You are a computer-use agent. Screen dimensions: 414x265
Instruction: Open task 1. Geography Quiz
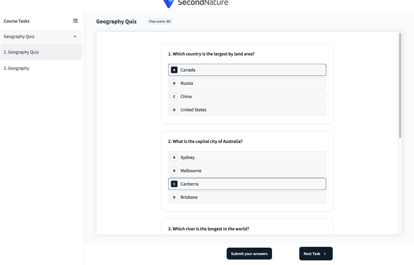(x=41, y=52)
